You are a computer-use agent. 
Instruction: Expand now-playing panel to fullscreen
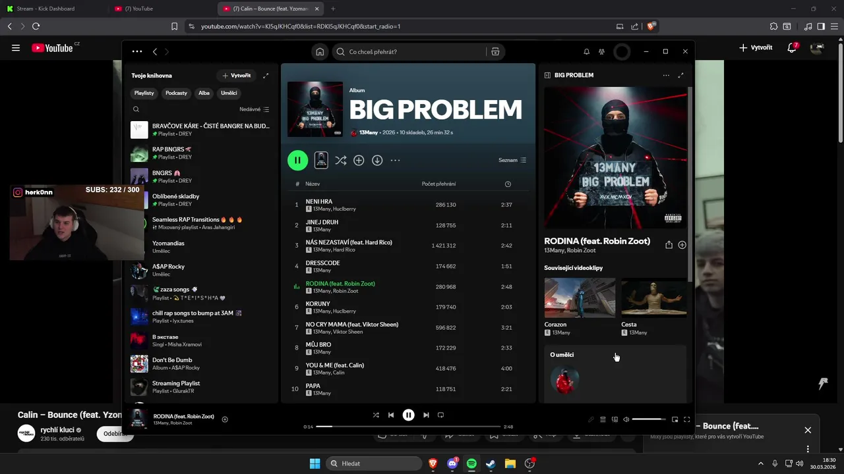point(681,75)
